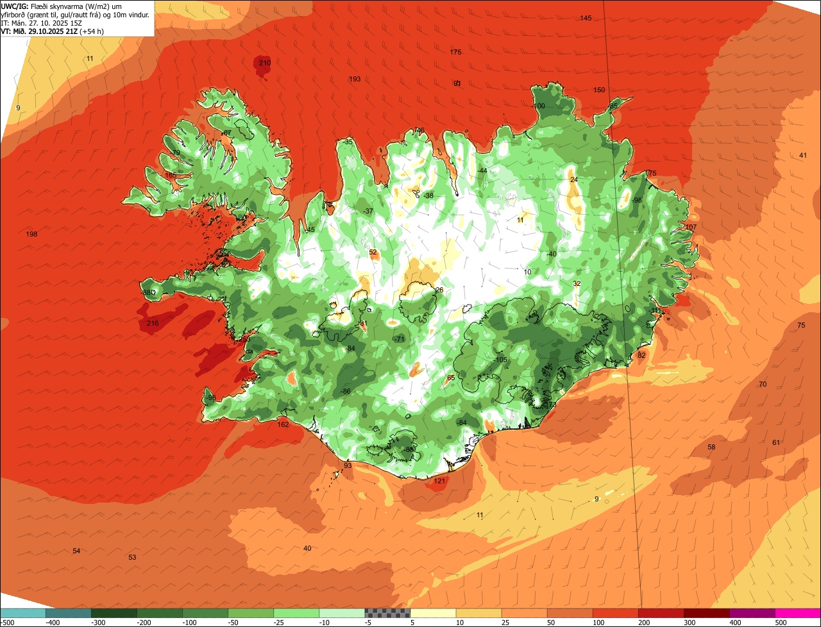Click the map value 58
Image resolution: width=821 pixels, height=627 pixels.
(711, 447)
